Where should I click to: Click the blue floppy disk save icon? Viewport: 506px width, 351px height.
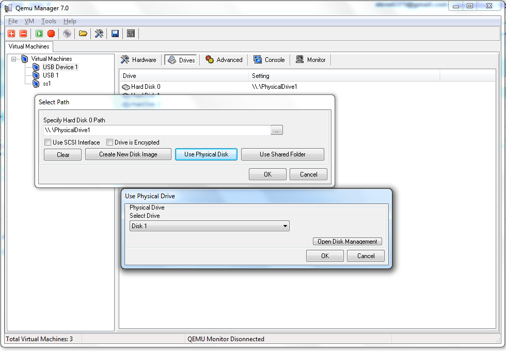115,34
